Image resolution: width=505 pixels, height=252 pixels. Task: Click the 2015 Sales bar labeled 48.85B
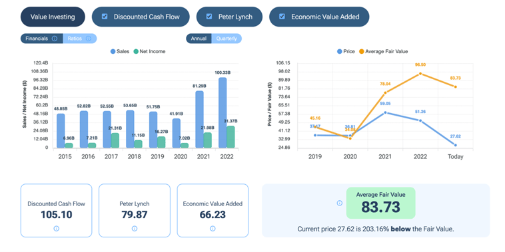click(x=61, y=131)
